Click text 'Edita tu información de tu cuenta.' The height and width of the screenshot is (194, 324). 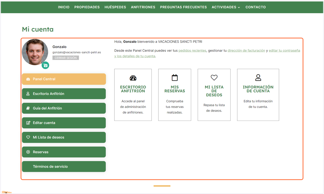[258, 104]
